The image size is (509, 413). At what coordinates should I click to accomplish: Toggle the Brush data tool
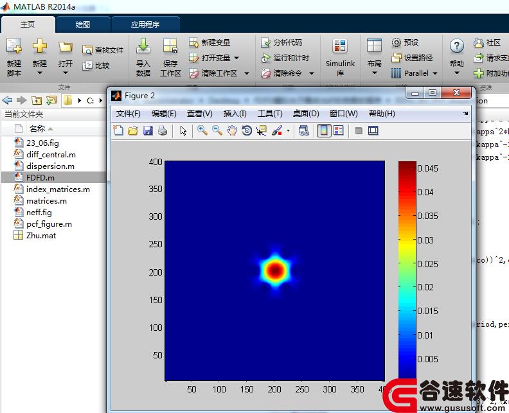276,131
